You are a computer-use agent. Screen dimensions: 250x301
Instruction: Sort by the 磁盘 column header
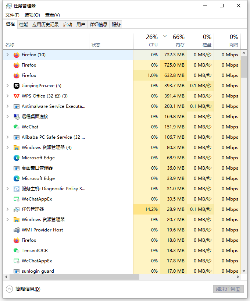pos(200,41)
